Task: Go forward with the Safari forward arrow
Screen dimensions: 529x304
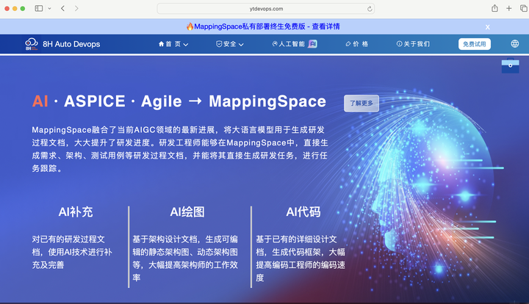Action: (x=76, y=8)
